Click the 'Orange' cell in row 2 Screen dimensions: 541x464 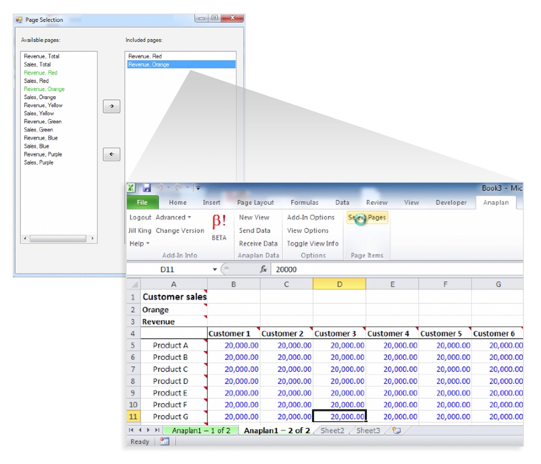coord(174,310)
